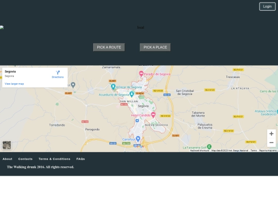Click the San Cristóbal de Segovia label
The height and width of the screenshot is (208, 278).
tap(185, 92)
